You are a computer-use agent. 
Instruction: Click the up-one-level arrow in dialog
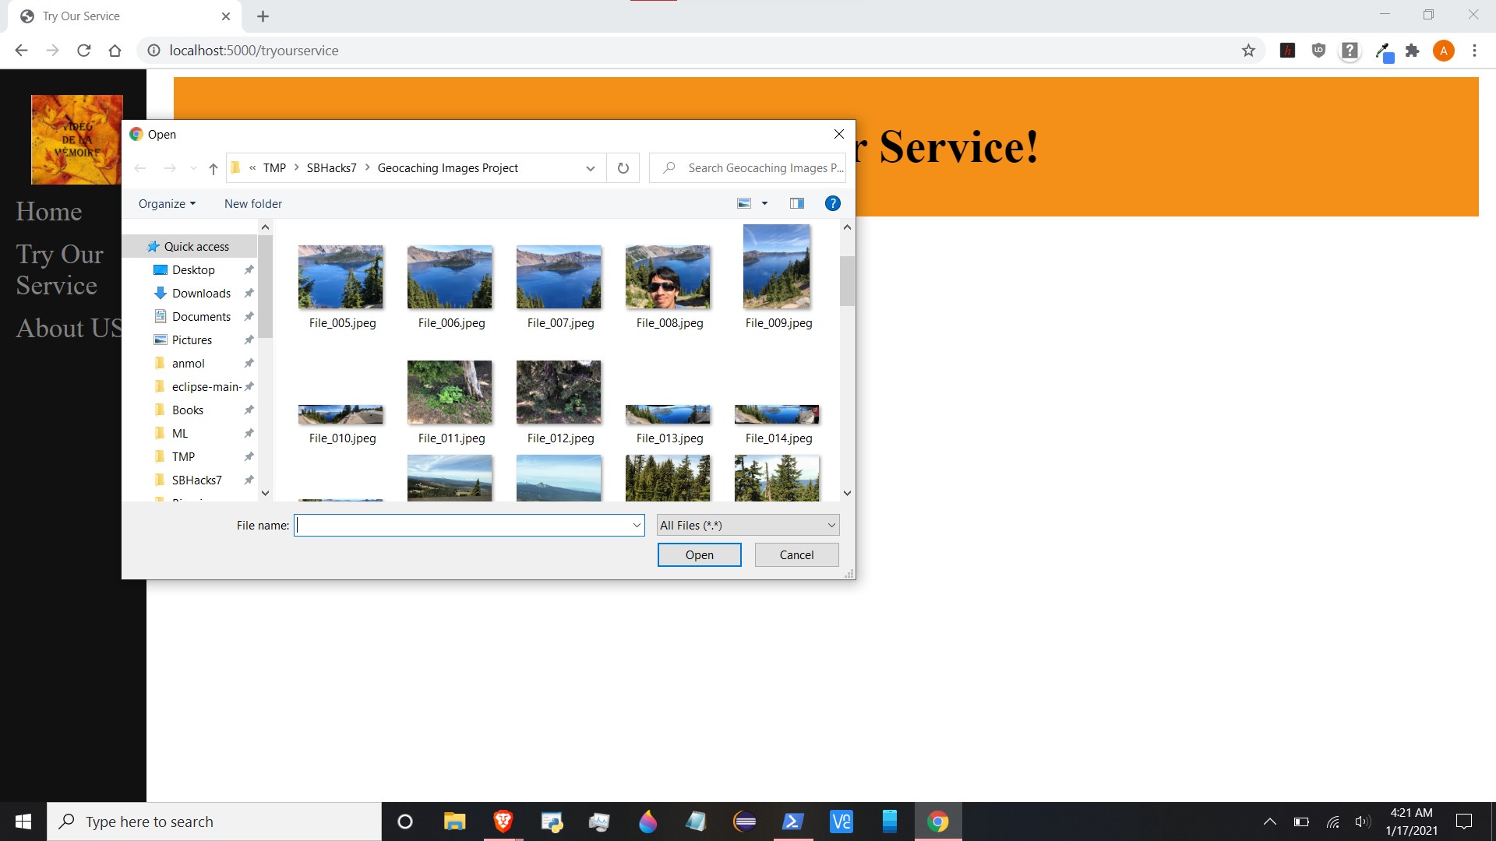[213, 168]
